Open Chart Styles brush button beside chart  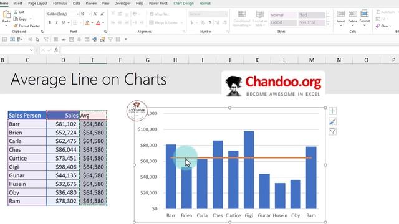point(332,121)
